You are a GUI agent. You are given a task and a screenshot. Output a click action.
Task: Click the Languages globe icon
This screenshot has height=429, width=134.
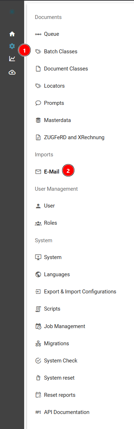point(38,274)
